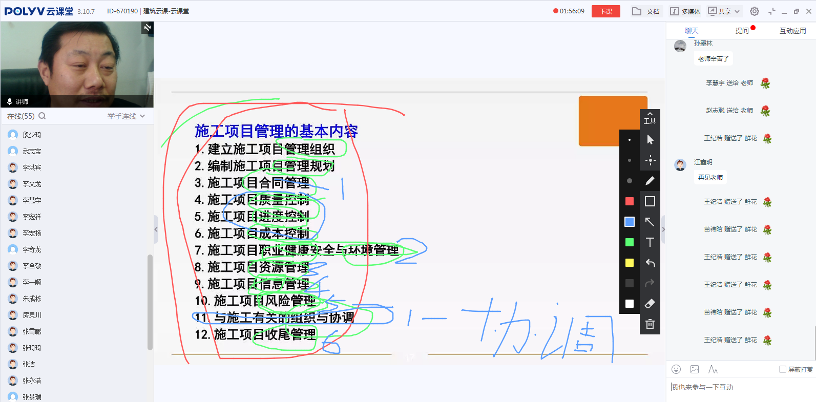Enable the 屏蔽打赏 checkbox

[782, 369]
